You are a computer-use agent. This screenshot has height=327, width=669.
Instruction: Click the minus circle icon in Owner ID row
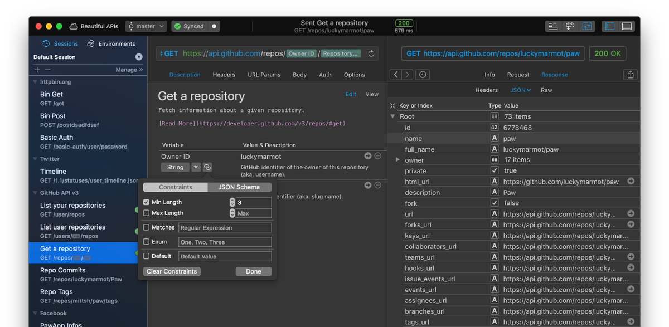[378, 156]
